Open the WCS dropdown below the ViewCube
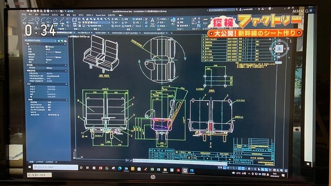 tap(278, 63)
